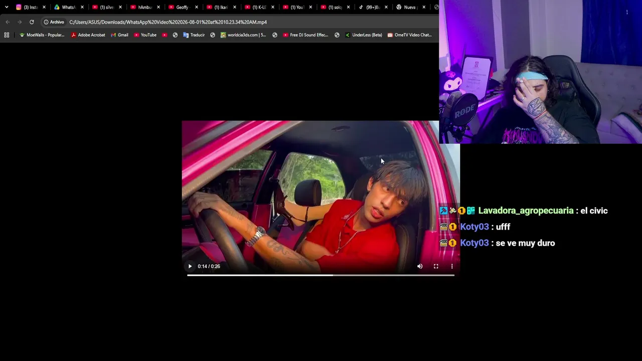Open the Traducir bookmark
The width and height of the screenshot is (642, 361).
(194, 35)
